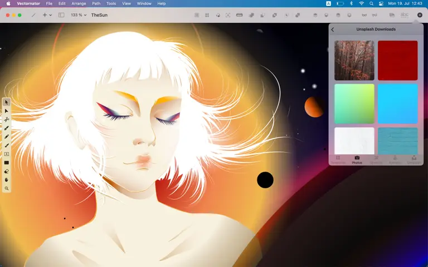Select the Eraser tool
This screenshot has width=428, height=267.
7,171
